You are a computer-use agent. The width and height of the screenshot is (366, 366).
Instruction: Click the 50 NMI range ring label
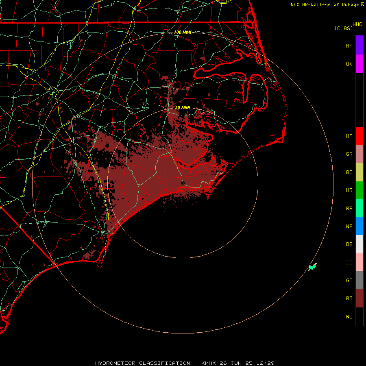point(183,107)
